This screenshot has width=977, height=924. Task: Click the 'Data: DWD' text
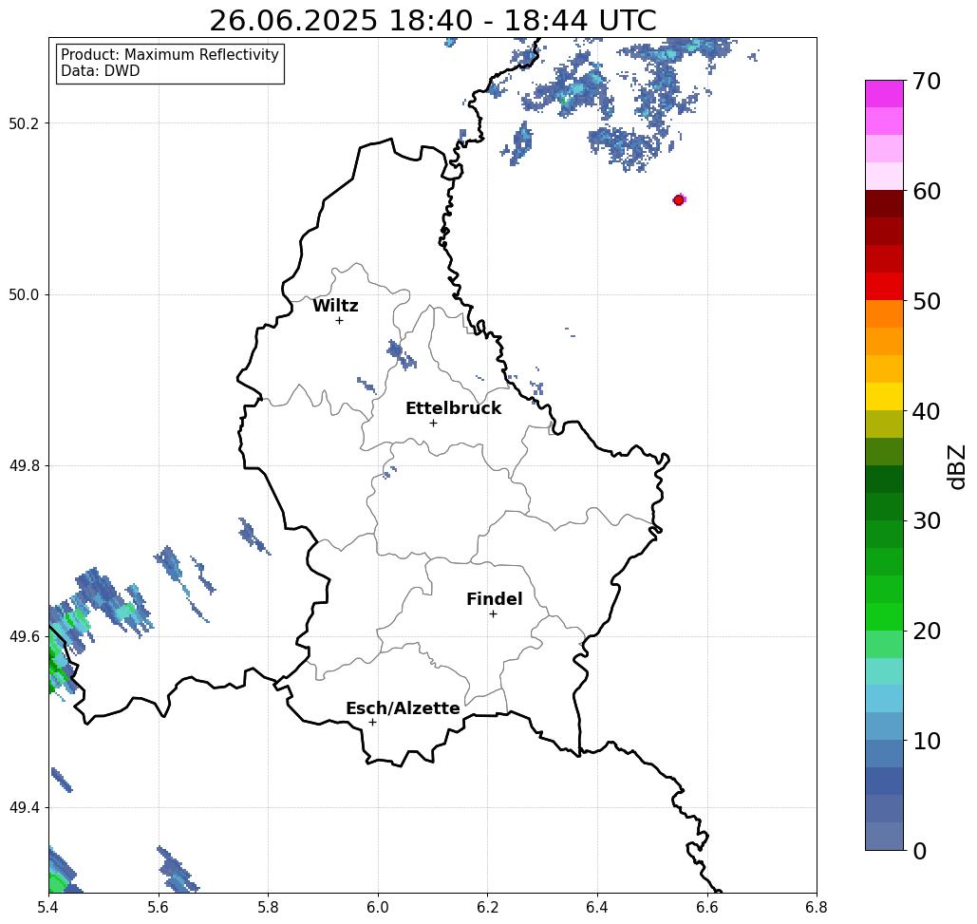click(101, 71)
